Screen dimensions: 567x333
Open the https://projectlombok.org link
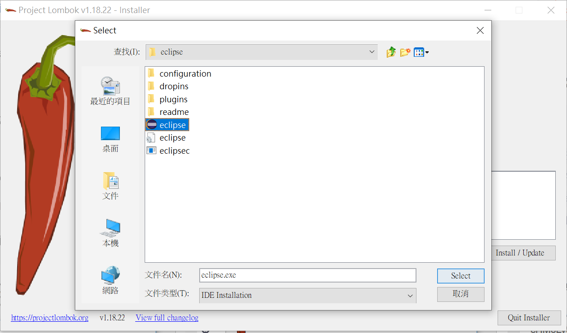coord(50,318)
